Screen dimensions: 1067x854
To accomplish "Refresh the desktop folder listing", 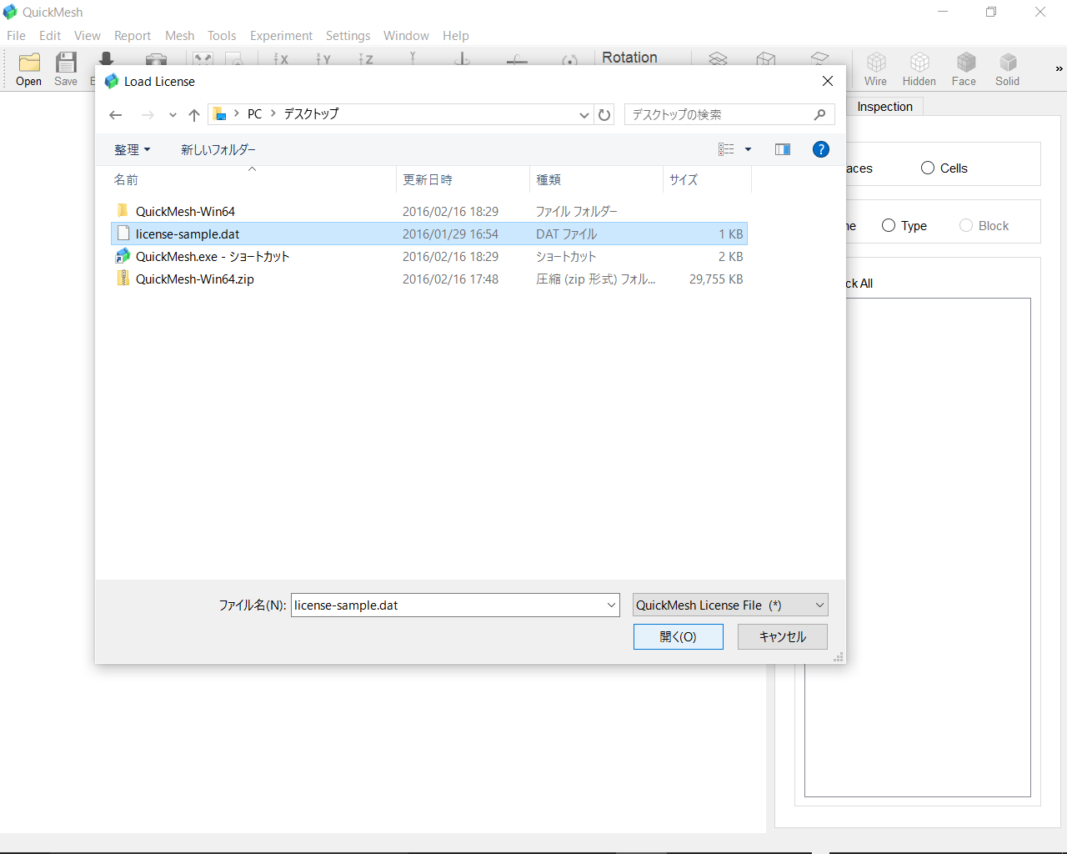I will tap(604, 115).
